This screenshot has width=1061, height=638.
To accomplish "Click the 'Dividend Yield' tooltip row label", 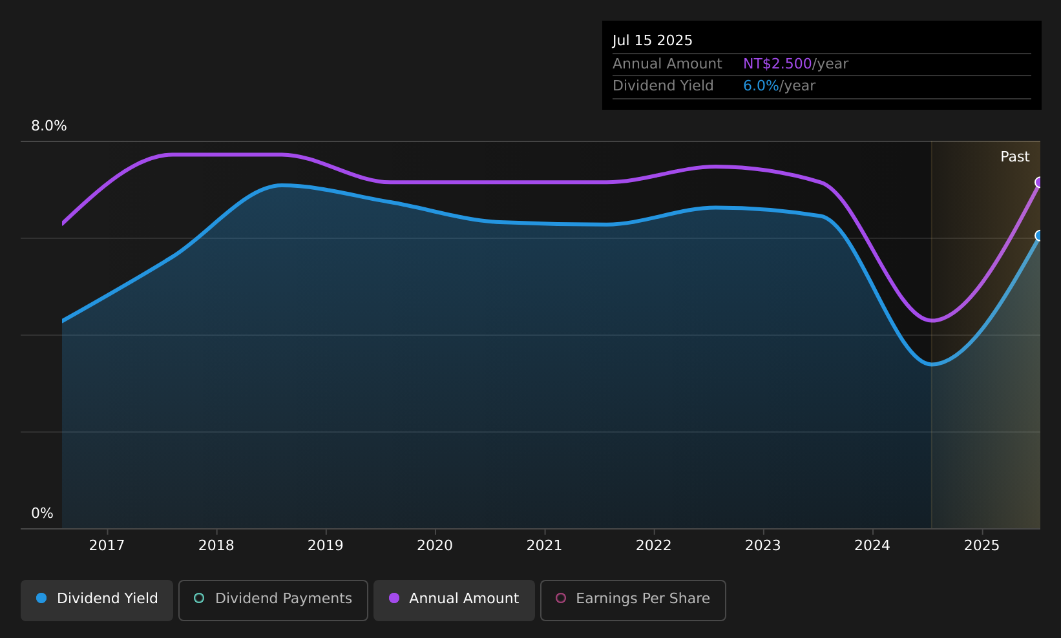I will click(663, 86).
